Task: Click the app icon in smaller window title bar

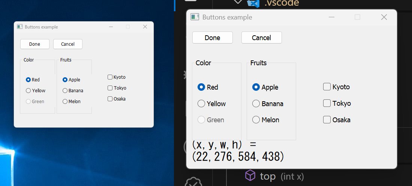Action: 20,27
